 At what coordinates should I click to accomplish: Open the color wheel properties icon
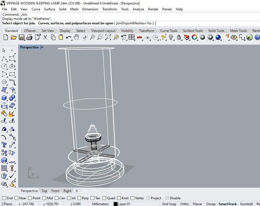point(195,37)
